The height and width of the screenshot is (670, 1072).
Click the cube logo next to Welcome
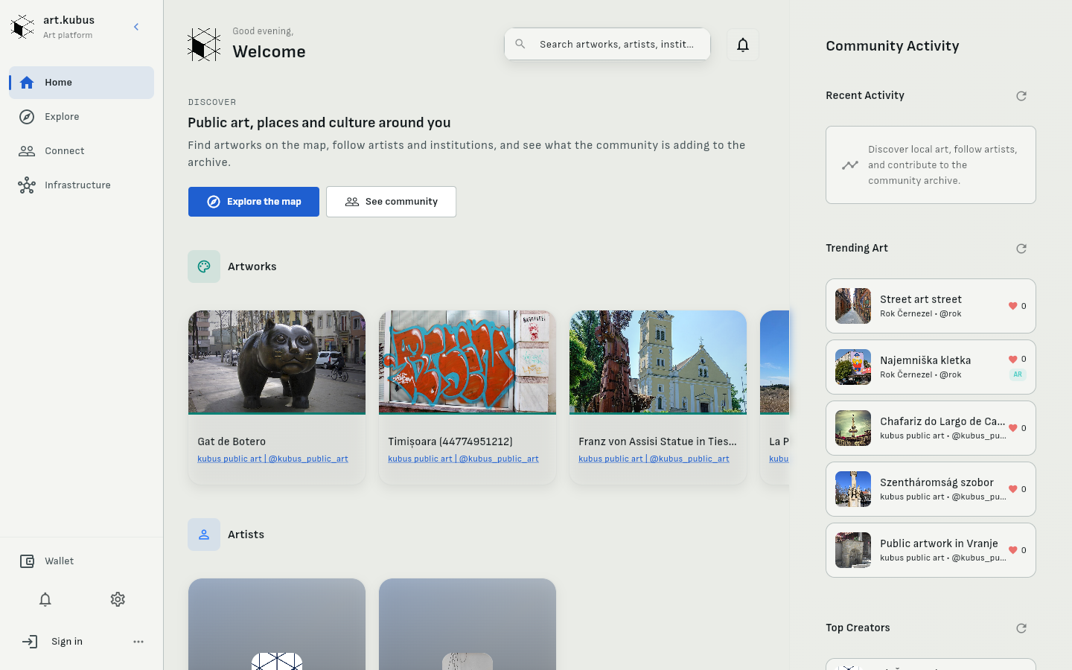(x=204, y=45)
